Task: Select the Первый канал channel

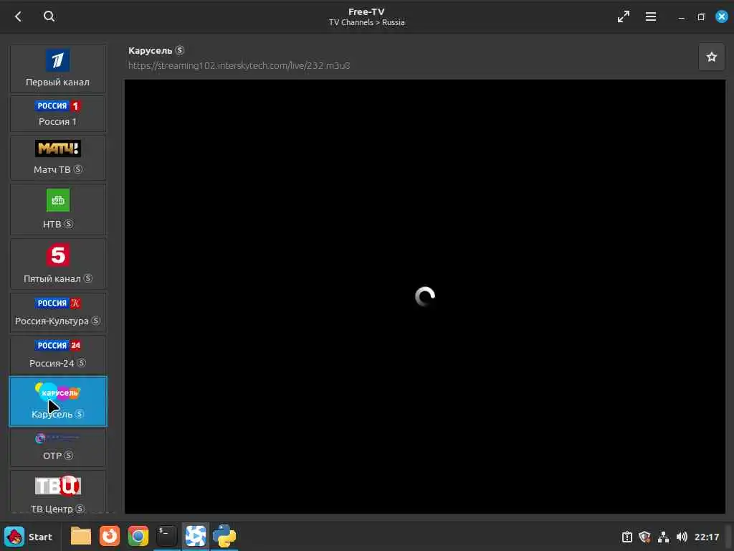Action: [x=58, y=69]
